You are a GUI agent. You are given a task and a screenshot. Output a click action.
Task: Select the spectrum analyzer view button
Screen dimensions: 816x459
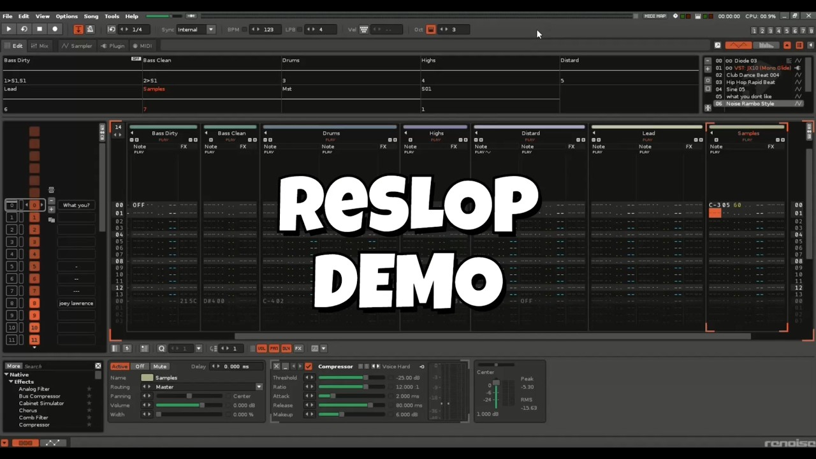[767, 45]
